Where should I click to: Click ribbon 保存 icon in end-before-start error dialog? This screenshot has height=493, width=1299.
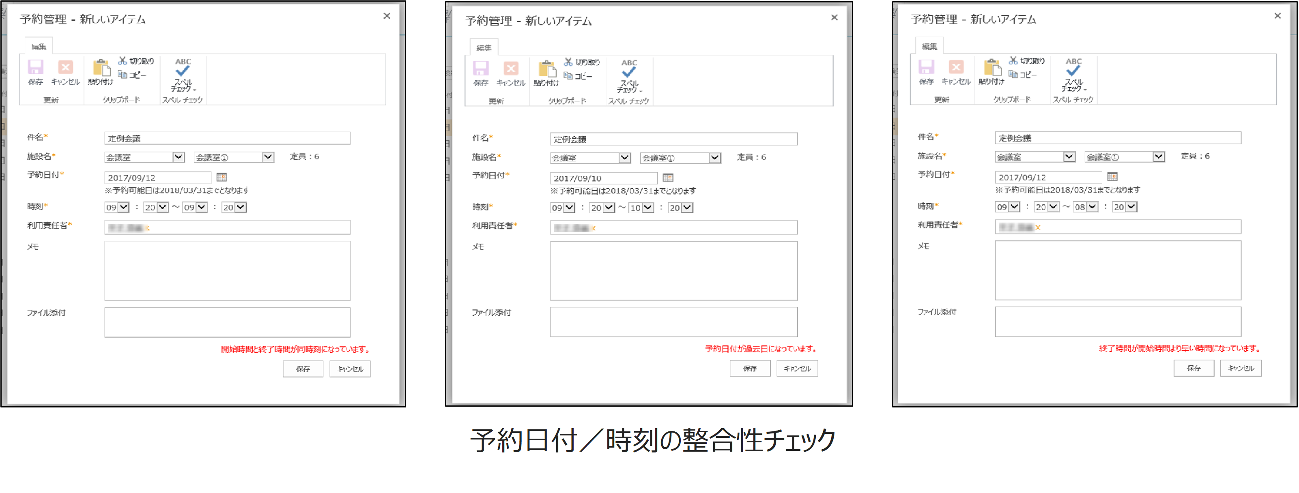point(926,72)
